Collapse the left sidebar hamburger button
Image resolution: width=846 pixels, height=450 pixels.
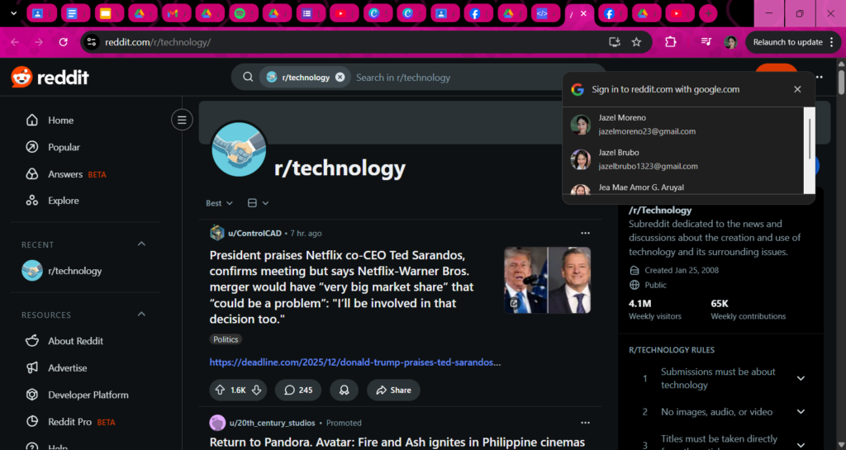pyautogui.click(x=182, y=121)
